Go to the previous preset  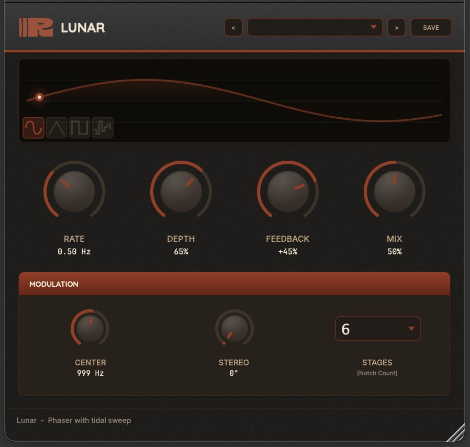click(233, 28)
